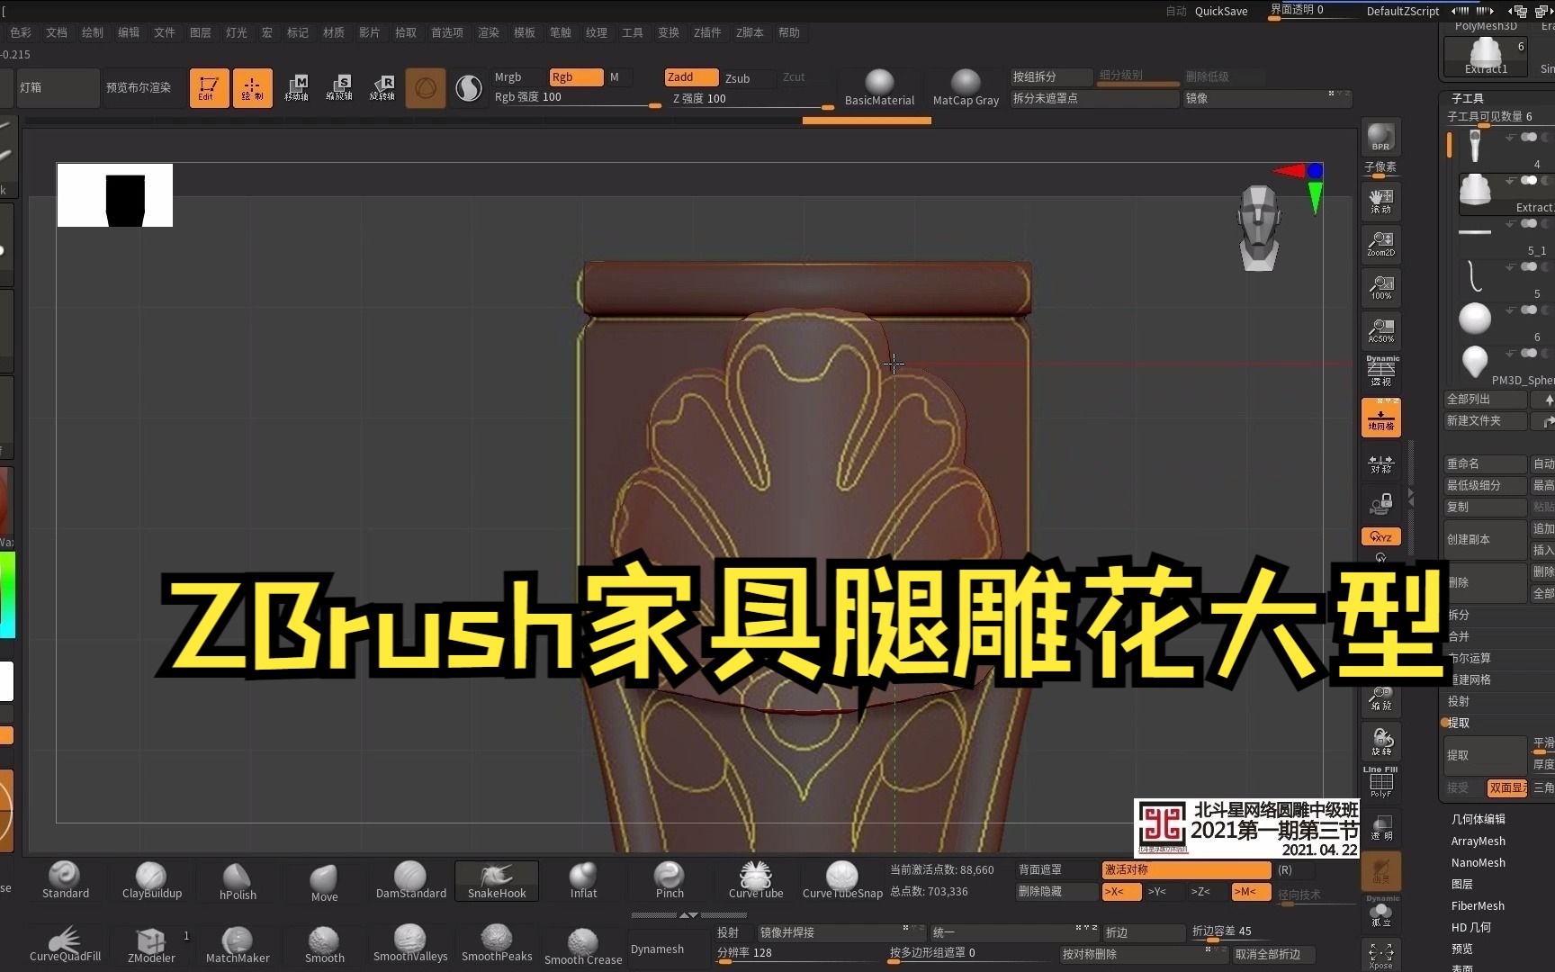Click the MatCap Gray material
Viewport: 1555px width, 972px height.
[966, 88]
